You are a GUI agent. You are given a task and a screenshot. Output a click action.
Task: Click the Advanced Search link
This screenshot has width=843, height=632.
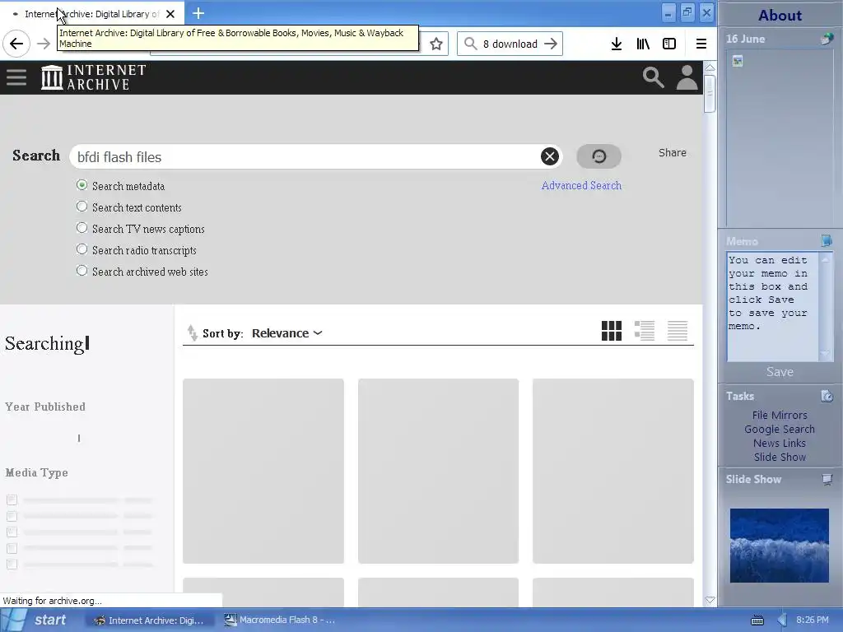click(581, 185)
